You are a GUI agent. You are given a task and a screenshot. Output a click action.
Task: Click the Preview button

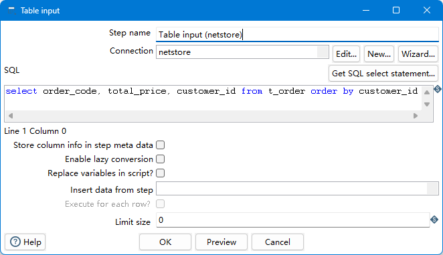click(x=221, y=242)
